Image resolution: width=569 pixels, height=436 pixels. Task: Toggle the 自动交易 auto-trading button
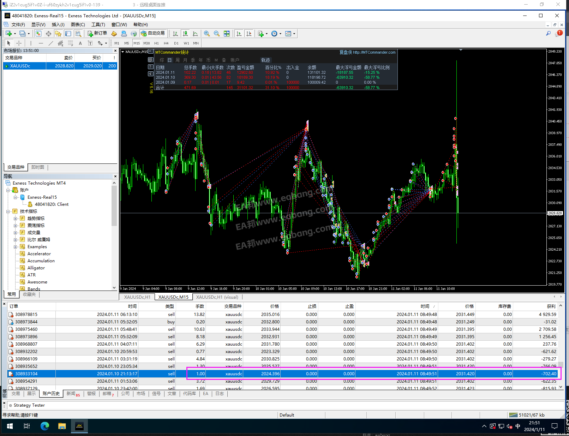click(153, 33)
